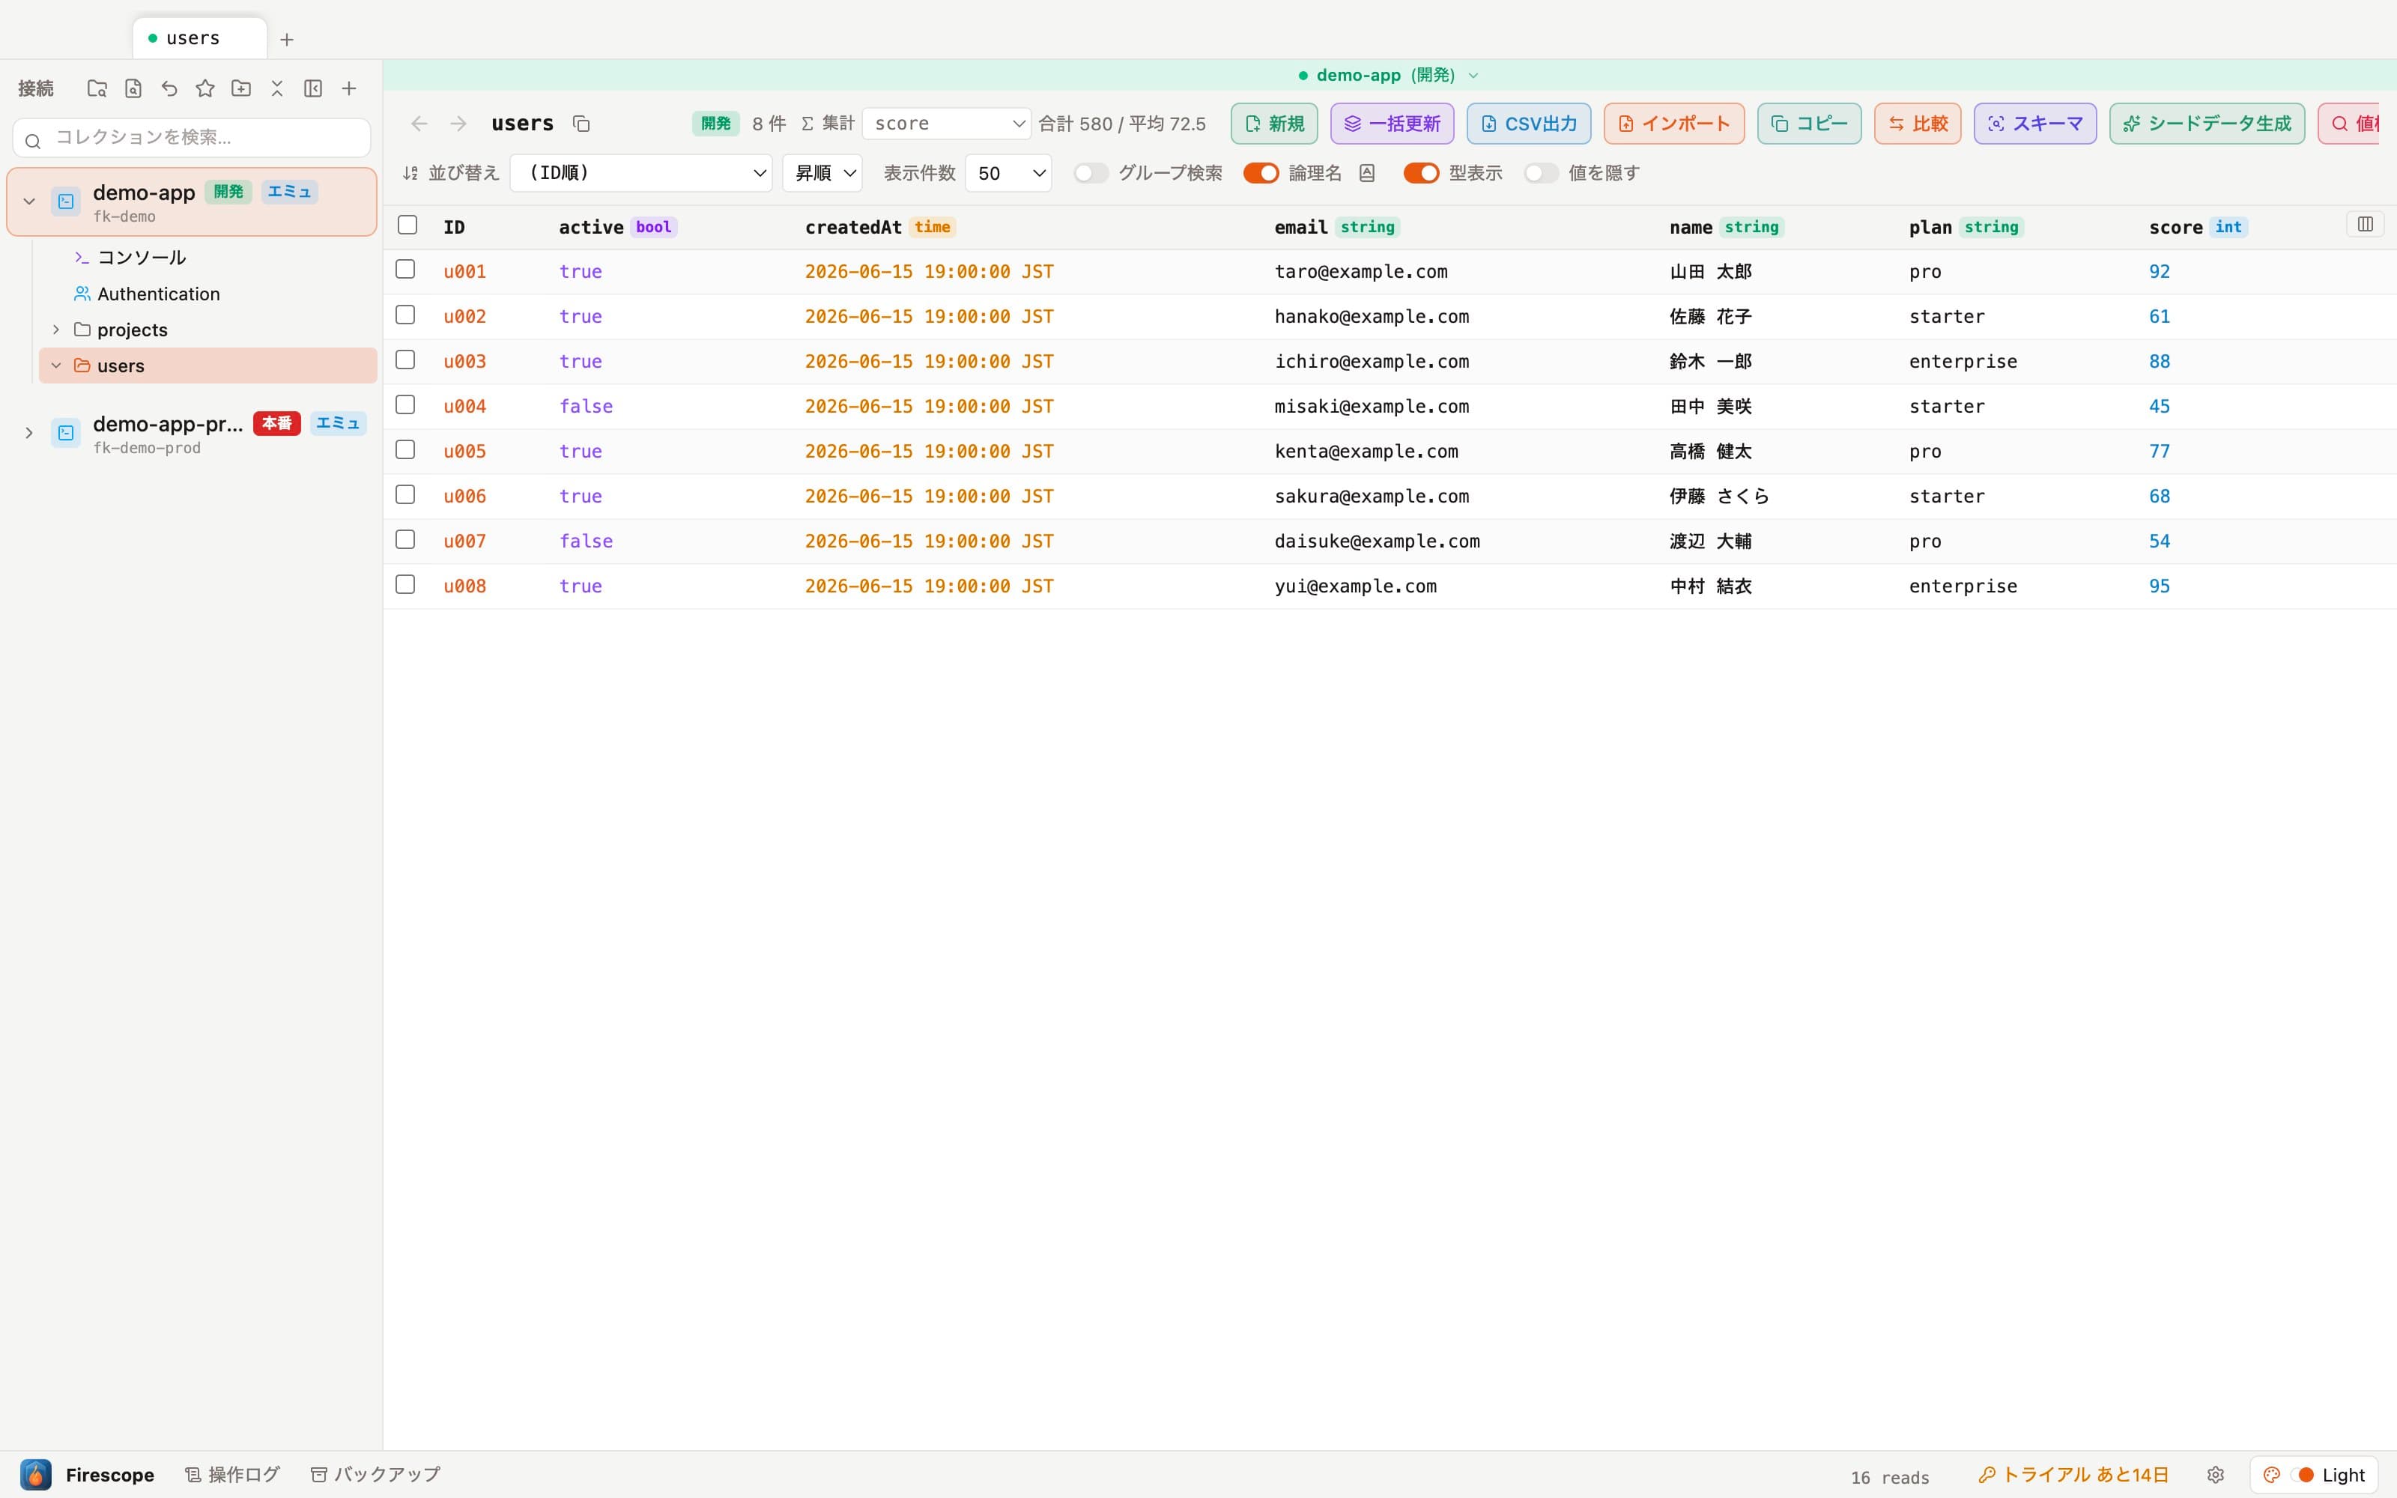Click the undo arrow icon in sidebar
2397x1498 pixels.
pyautogui.click(x=169, y=89)
